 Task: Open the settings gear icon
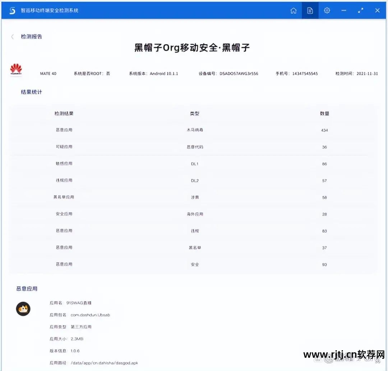pyautogui.click(x=327, y=10)
